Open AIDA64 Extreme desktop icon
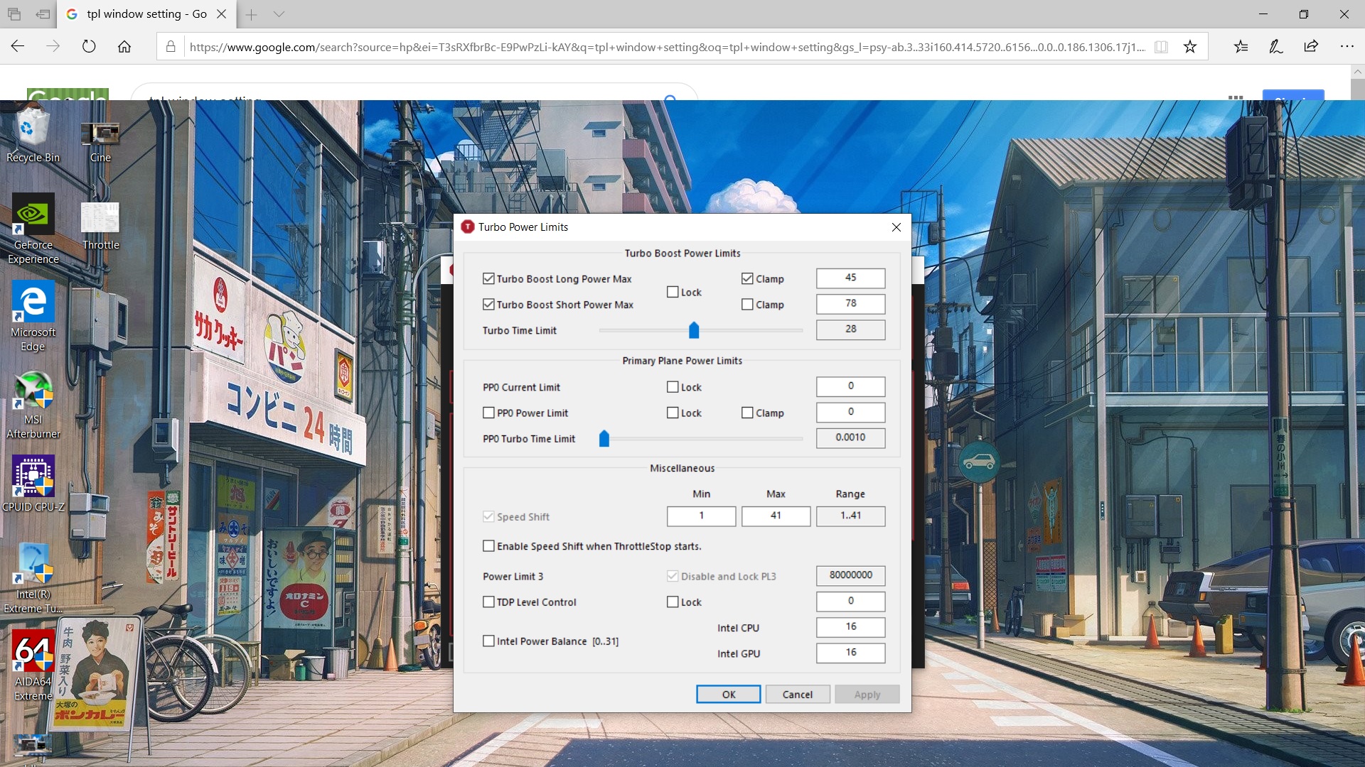This screenshot has height=767, width=1365. click(x=33, y=666)
